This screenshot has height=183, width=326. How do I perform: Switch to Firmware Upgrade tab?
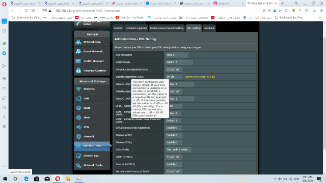[136, 28]
